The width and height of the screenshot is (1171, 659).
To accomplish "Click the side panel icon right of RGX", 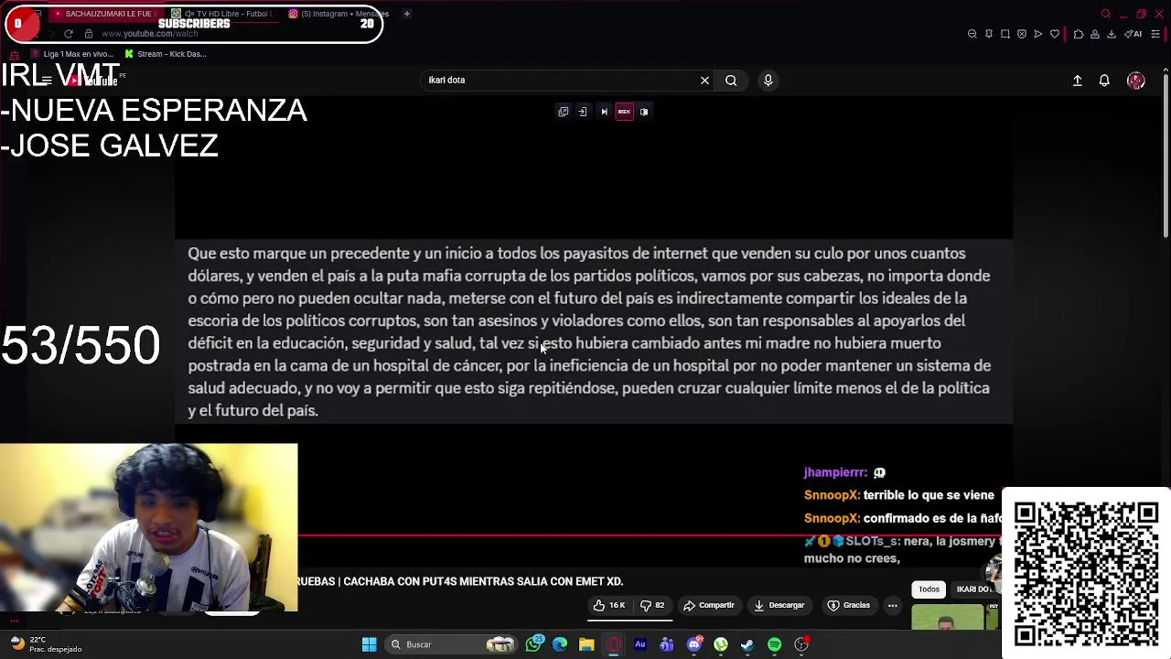I will [x=644, y=112].
